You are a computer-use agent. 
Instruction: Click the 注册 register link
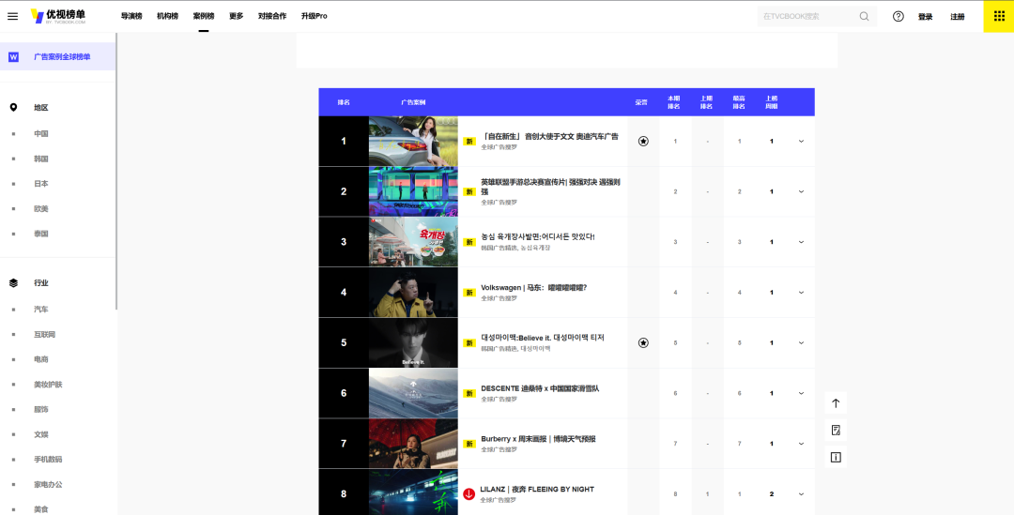point(958,16)
